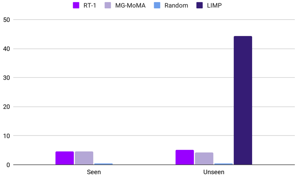Click the RT-1 bar in the Seen group

tap(65, 158)
